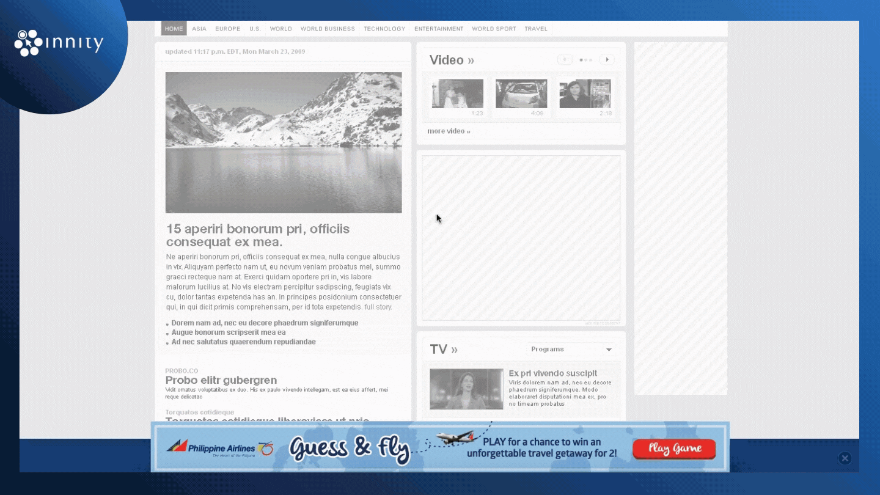Viewport: 880px width, 495px height.
Task: Click the updated 11:17 p.m. timestamp text
Action: 235,51
